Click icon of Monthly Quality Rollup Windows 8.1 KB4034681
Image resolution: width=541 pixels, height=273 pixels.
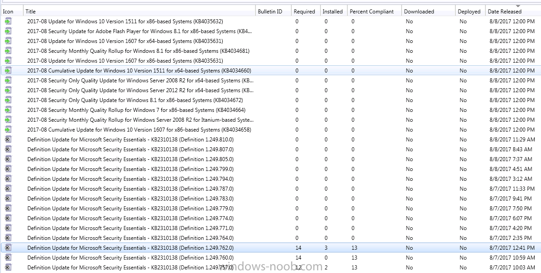[x=8, y=51]
